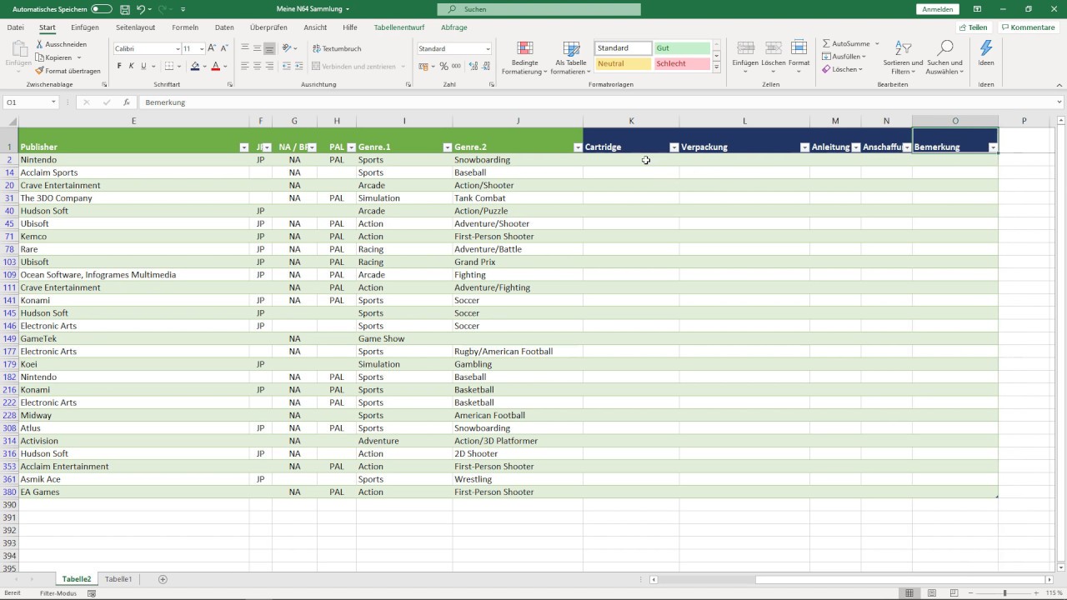Toggle italic (K) formatting
The image size is (1067, 600).
click(131, 66)
